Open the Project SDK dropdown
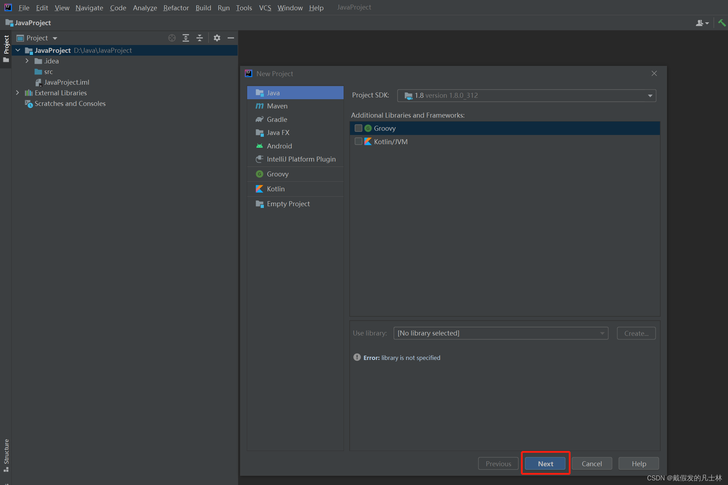The width and height of the screenshot is (728, 485). [650, 96]
